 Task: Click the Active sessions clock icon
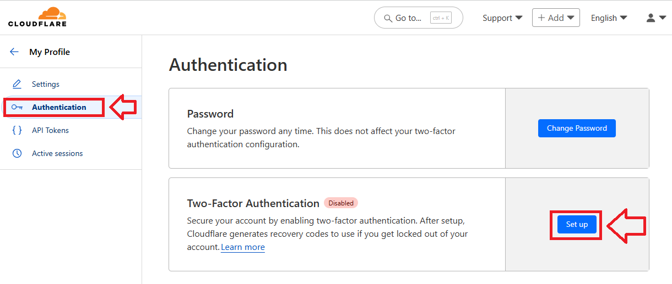pyautogui.click(x=17, y=153)
